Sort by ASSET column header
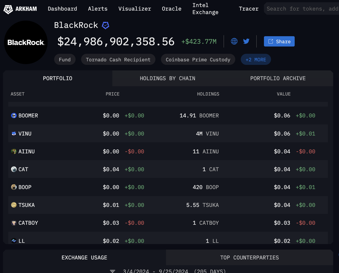 tap(18, 94)
